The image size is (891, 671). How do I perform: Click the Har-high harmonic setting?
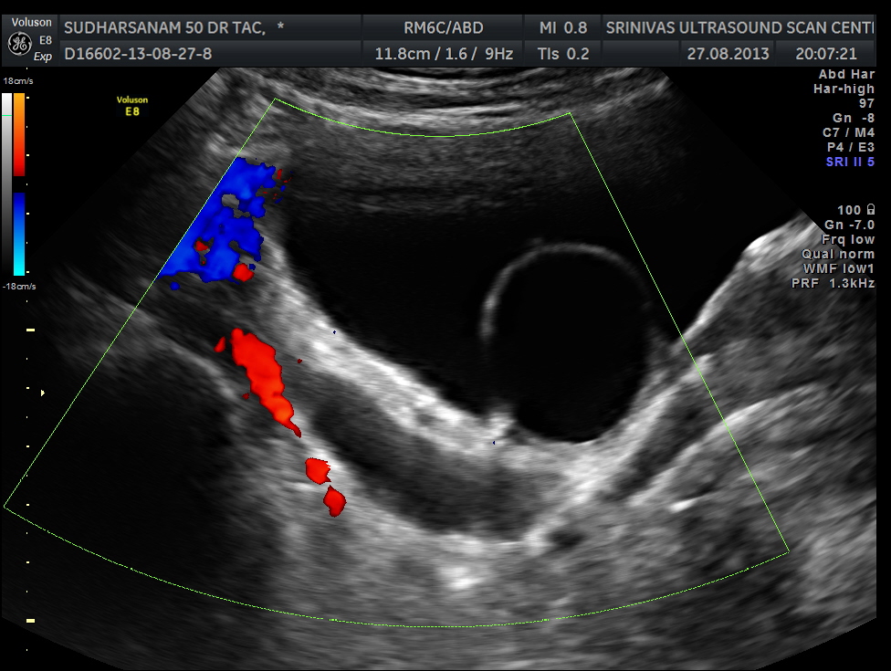(x=843, y=89)
